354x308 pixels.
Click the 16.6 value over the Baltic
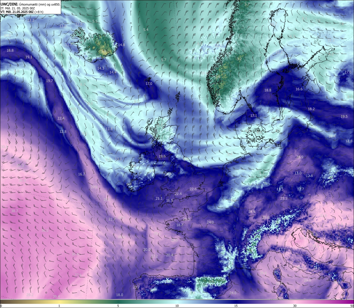click(299, 89)
